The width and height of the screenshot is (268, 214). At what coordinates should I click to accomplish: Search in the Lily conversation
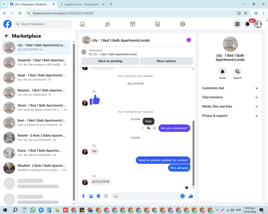[237, 72]
